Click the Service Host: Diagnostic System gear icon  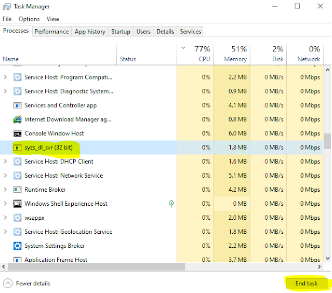[x=17, y=91]
